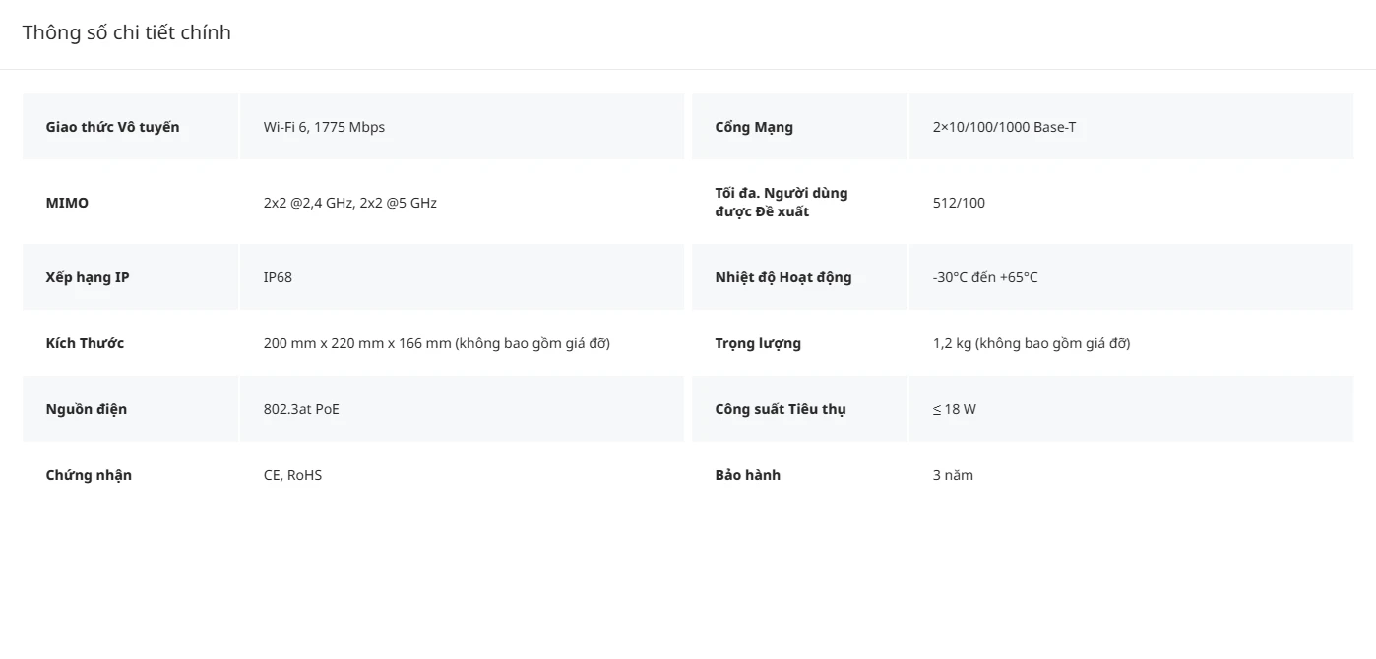
Task: Select the "200 mm x 220 mm x 166 mm" dimensions value
Action: [x=436, y=343]
